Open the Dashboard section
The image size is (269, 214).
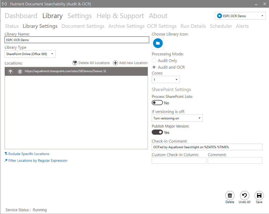(x=21, y=16)
